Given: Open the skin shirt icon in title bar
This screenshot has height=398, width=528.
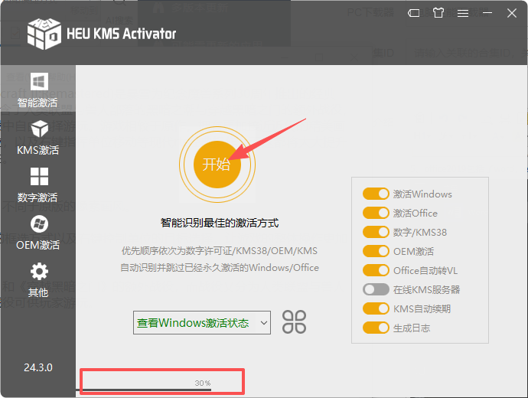Looking at the screenshot, I should (x=438, y=13).
